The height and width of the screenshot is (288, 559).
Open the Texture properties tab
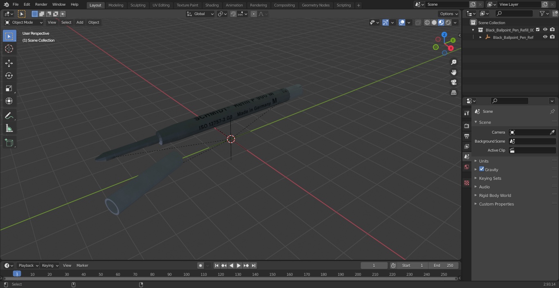(x=467, y=183)
